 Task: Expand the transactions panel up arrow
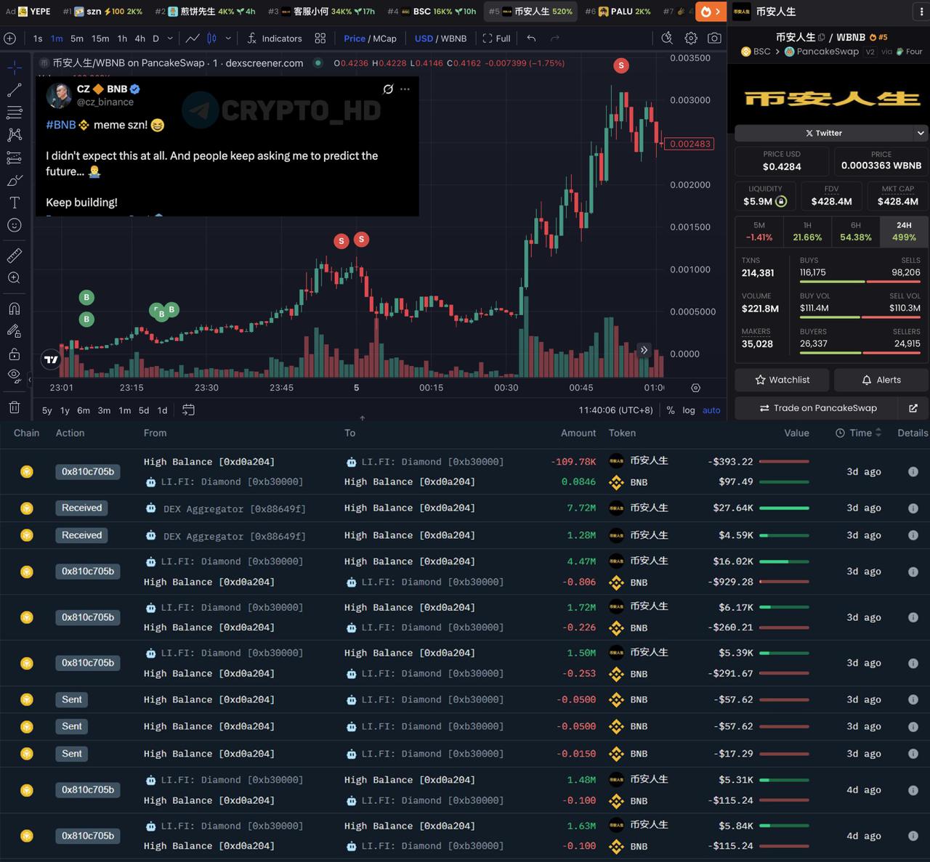coord(363,418)
